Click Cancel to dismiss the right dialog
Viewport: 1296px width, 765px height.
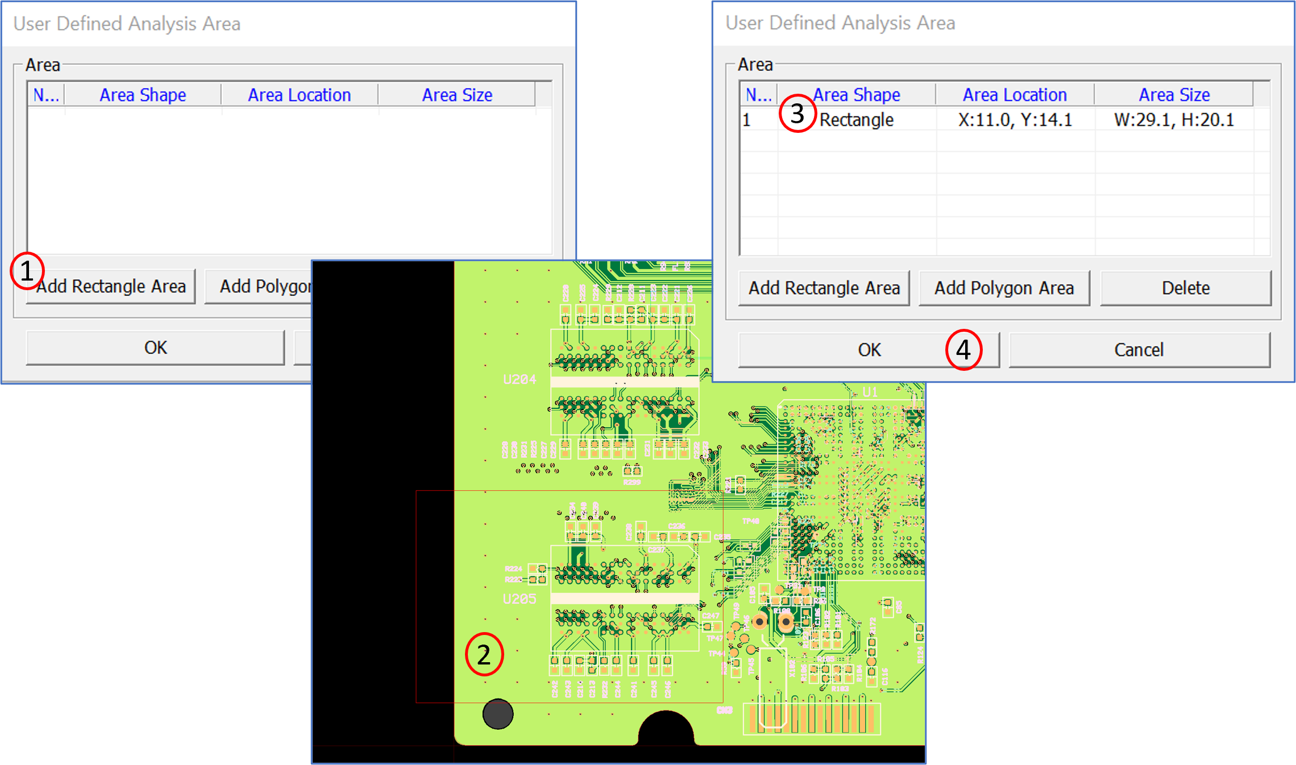[1139, 349]
